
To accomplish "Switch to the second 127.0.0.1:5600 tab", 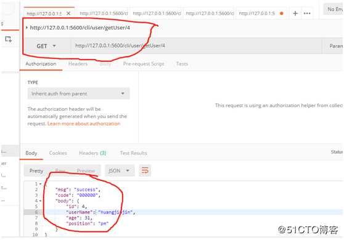I will tap(104, 14).
